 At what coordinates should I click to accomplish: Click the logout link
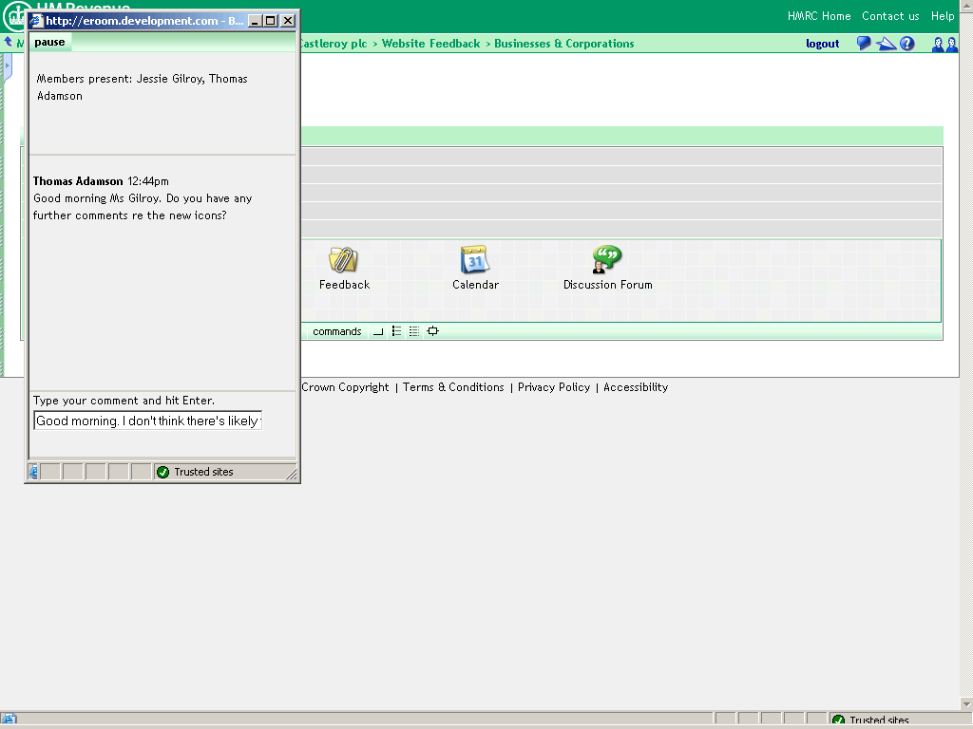822,44
